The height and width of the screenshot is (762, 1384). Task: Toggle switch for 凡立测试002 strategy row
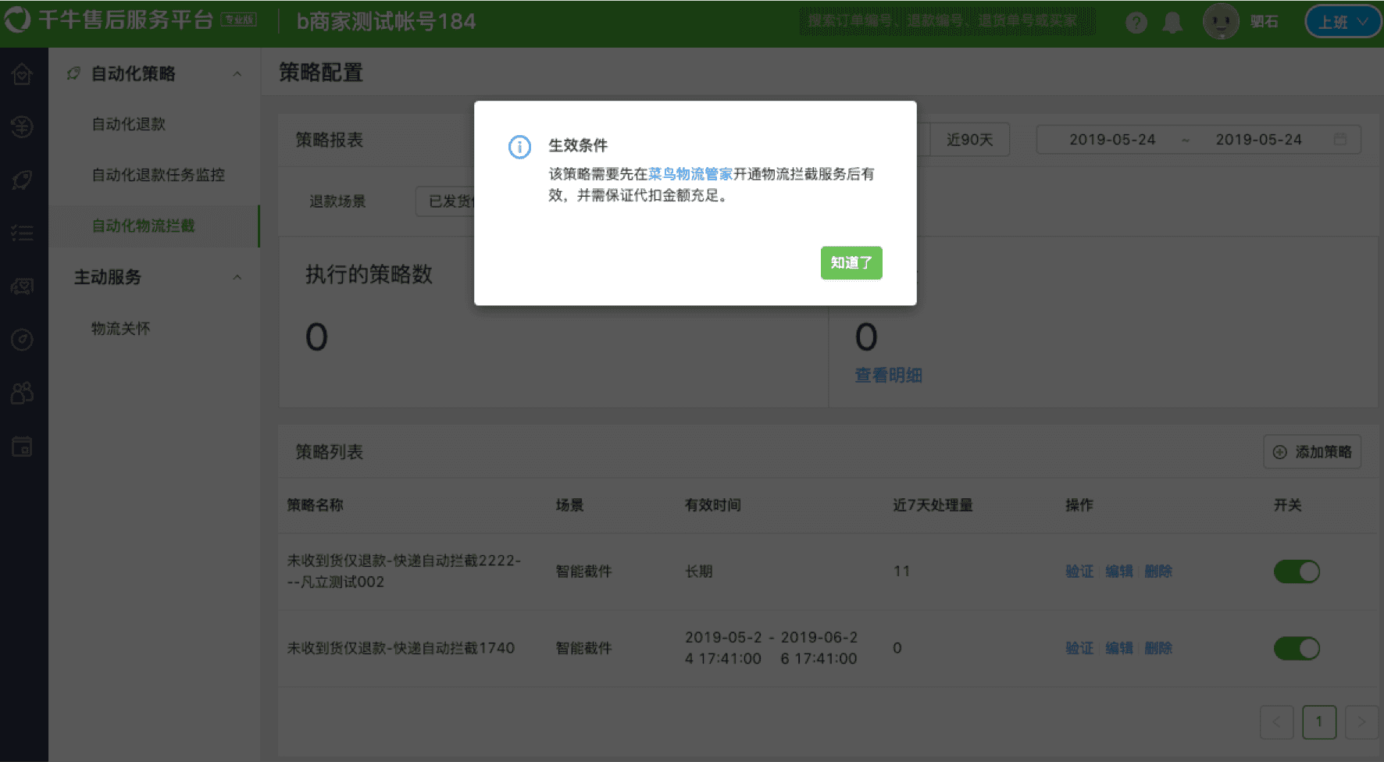tap(1297, 571)
